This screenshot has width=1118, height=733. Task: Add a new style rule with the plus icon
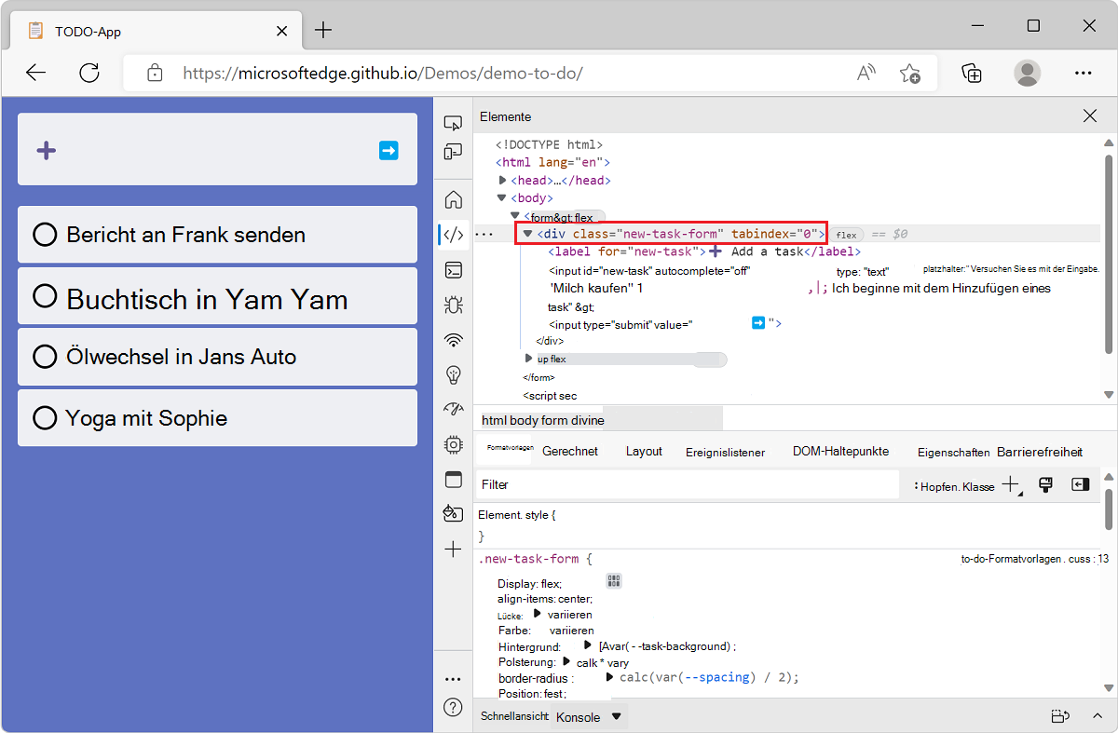click(1010, 483)
